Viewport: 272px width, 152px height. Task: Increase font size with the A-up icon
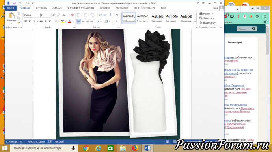coord(54,15)
